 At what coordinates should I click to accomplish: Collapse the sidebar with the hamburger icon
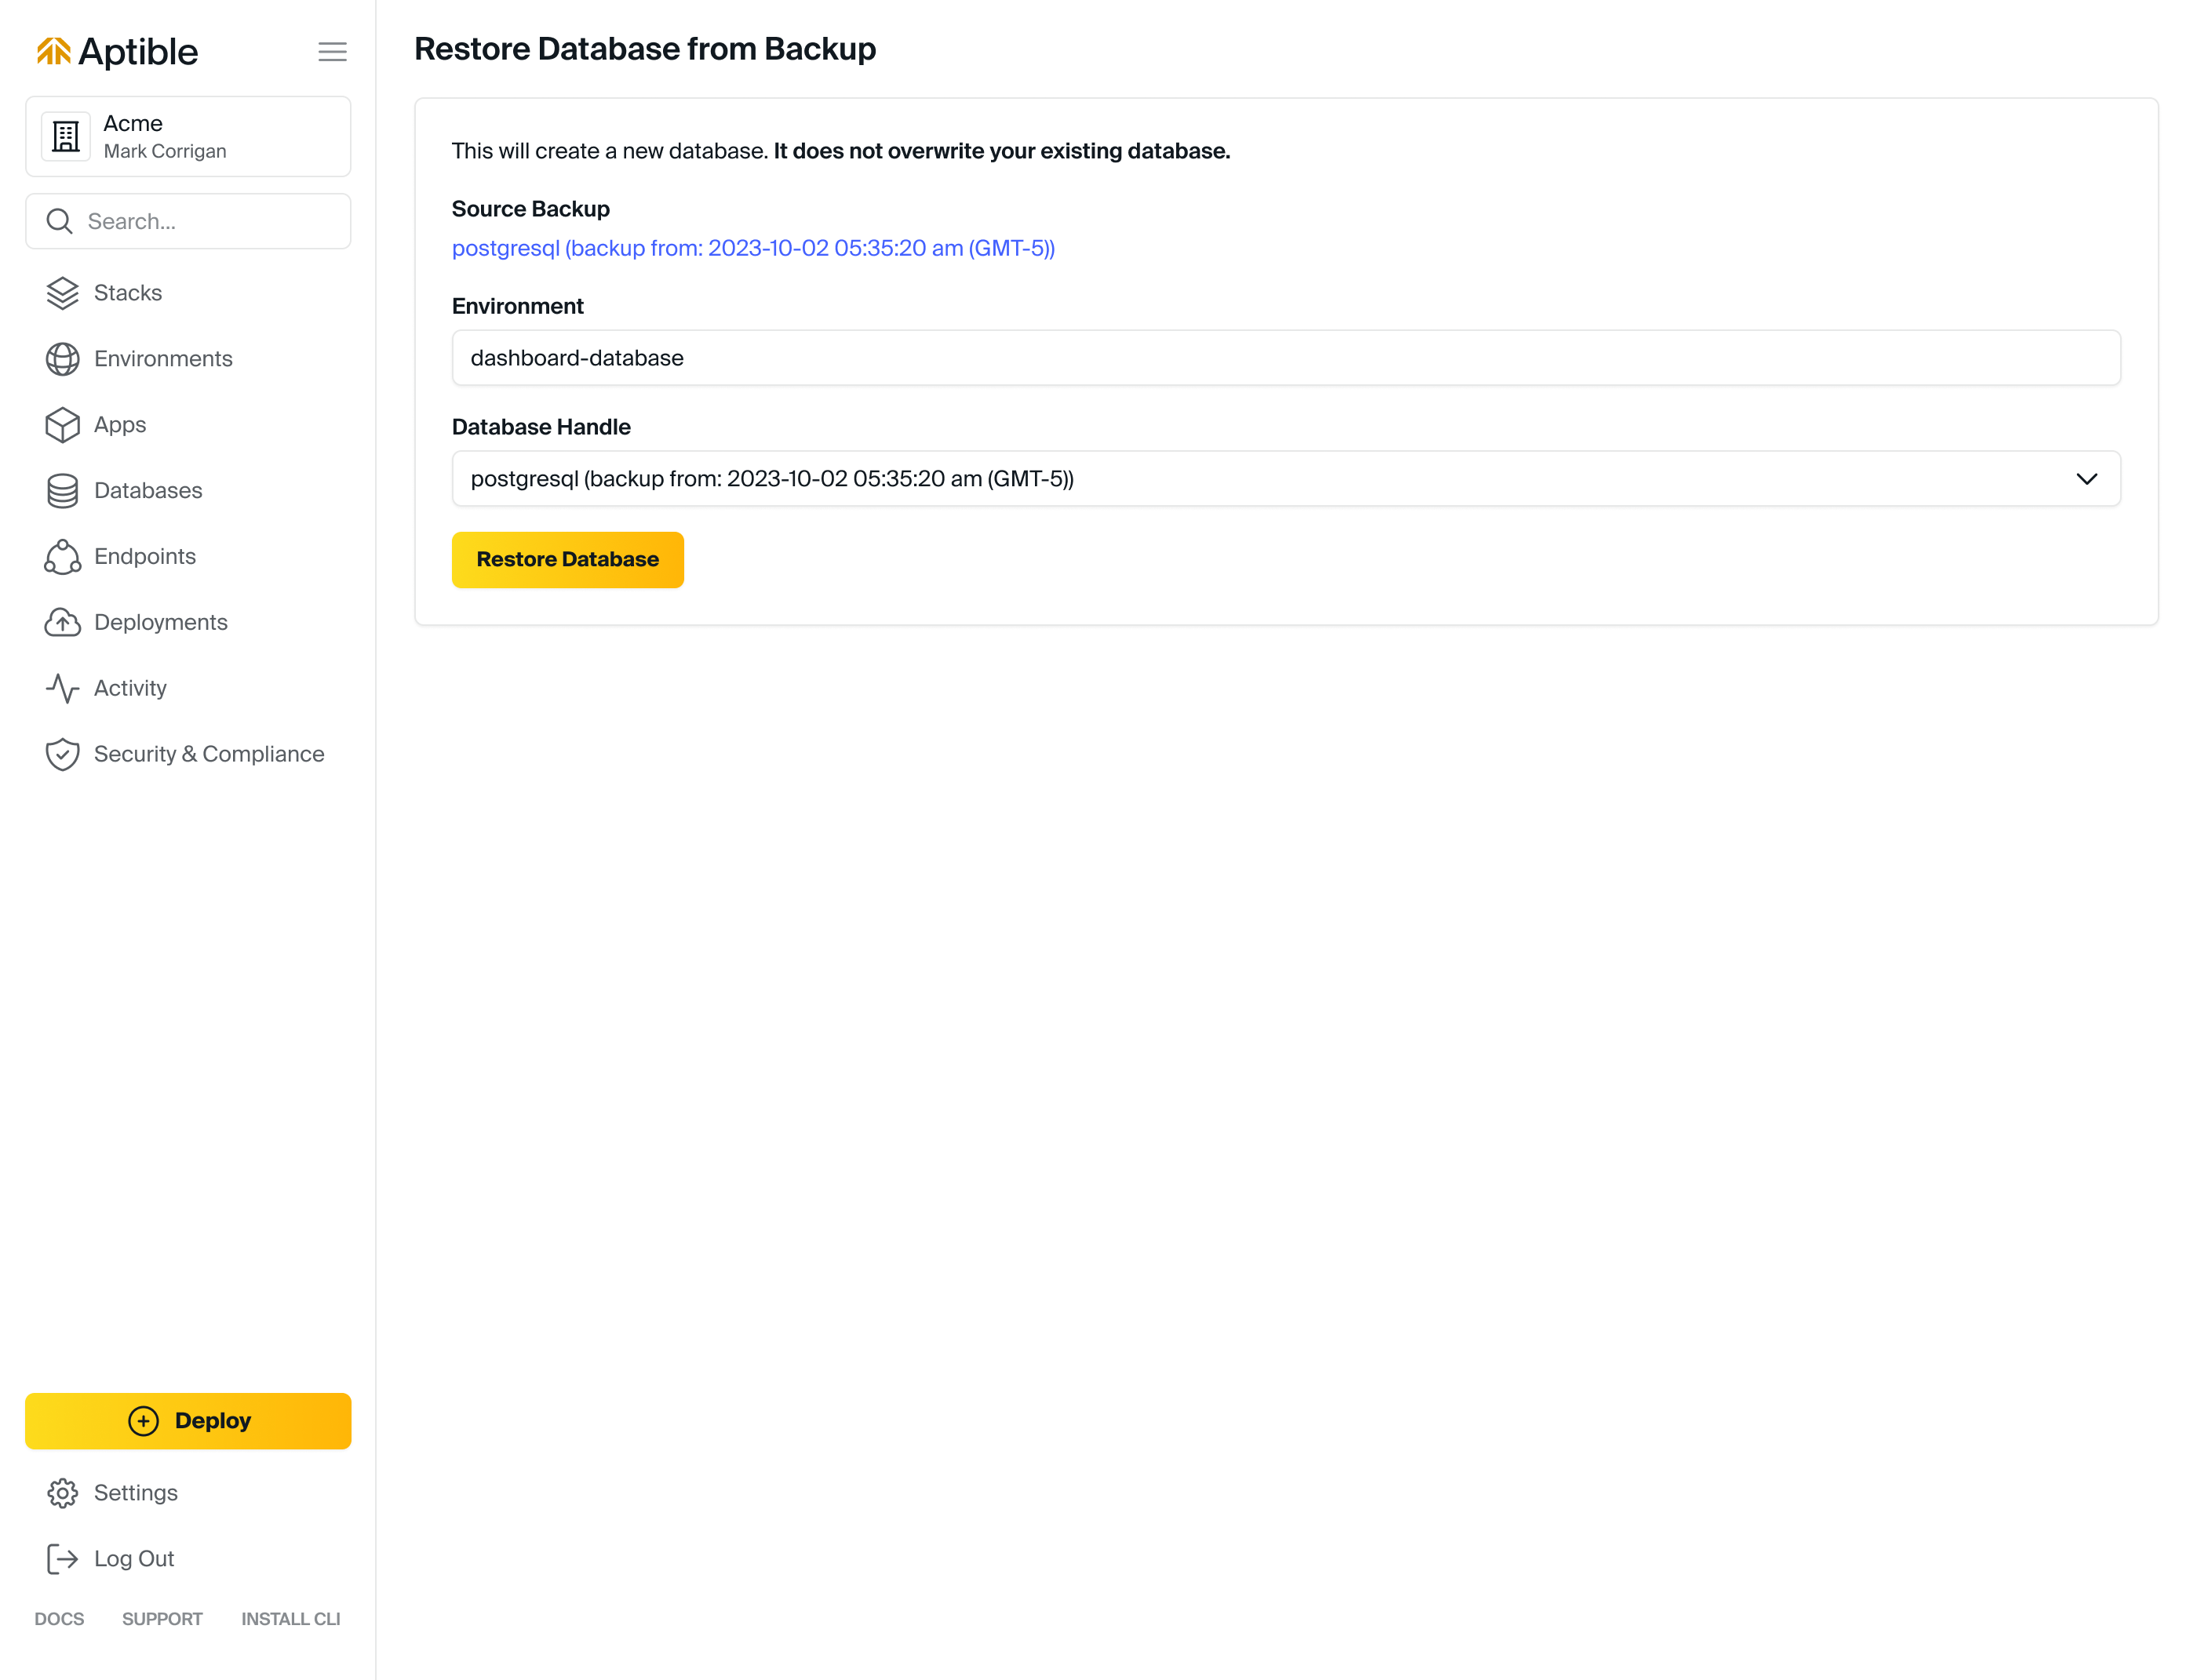click(332, 52)
